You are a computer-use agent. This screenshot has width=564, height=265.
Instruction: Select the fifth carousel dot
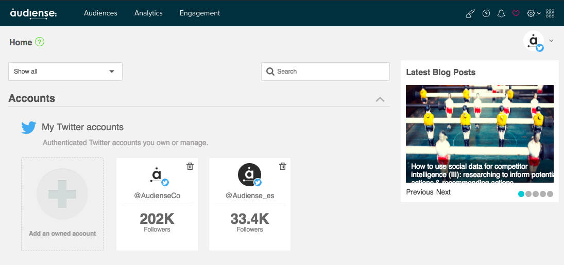click(550, 194)
